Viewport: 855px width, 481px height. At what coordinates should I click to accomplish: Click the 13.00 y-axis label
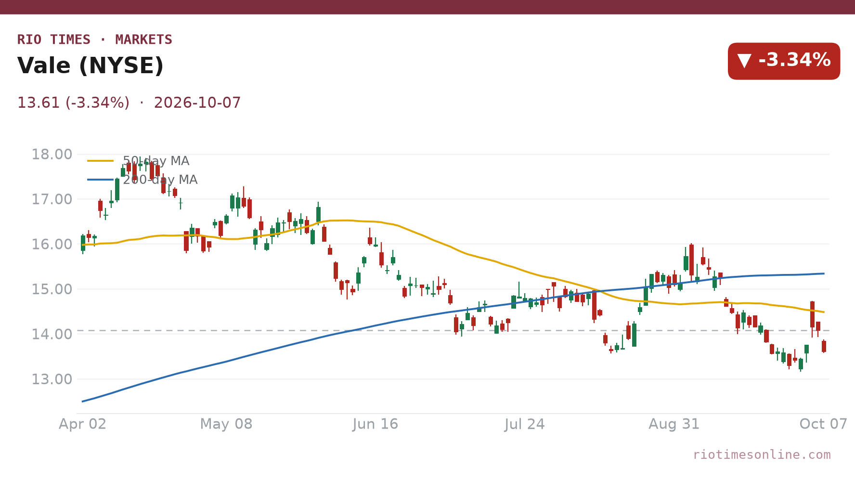point(52,379)
